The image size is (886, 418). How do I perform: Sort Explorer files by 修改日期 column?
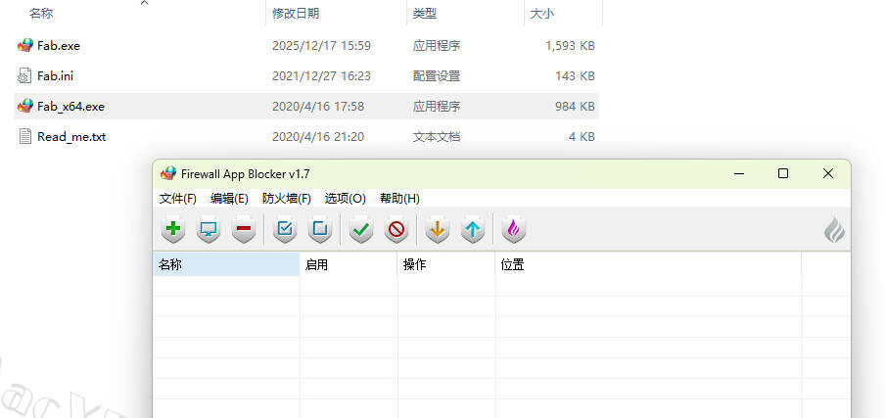[296, 14]
